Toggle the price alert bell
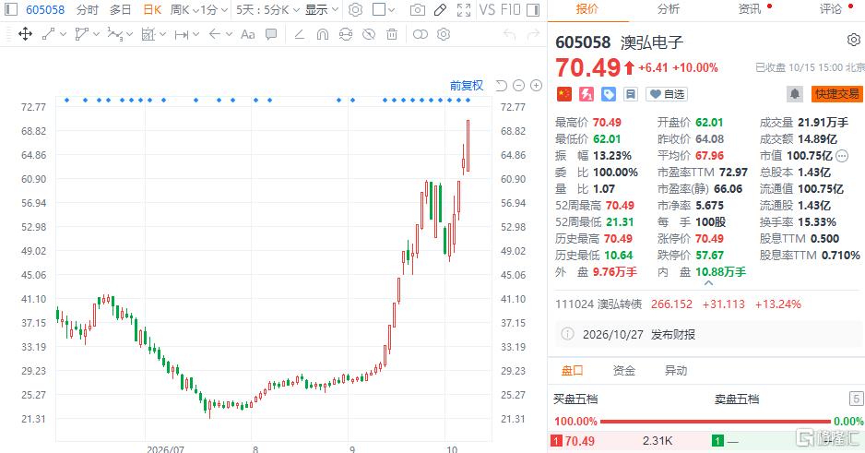 coord(795,94)
